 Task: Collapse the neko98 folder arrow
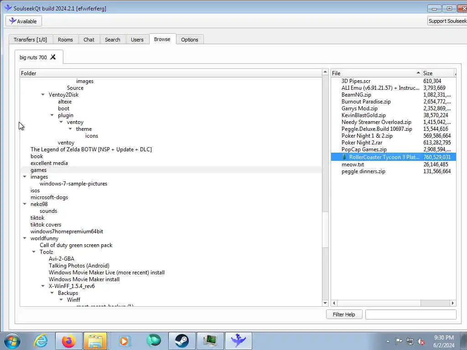[x=25, y=204]
